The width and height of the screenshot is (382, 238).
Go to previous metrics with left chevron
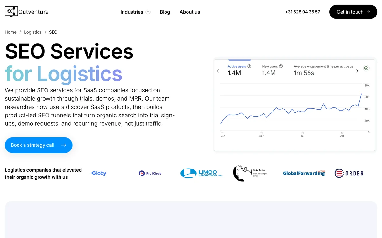[218, 71]
